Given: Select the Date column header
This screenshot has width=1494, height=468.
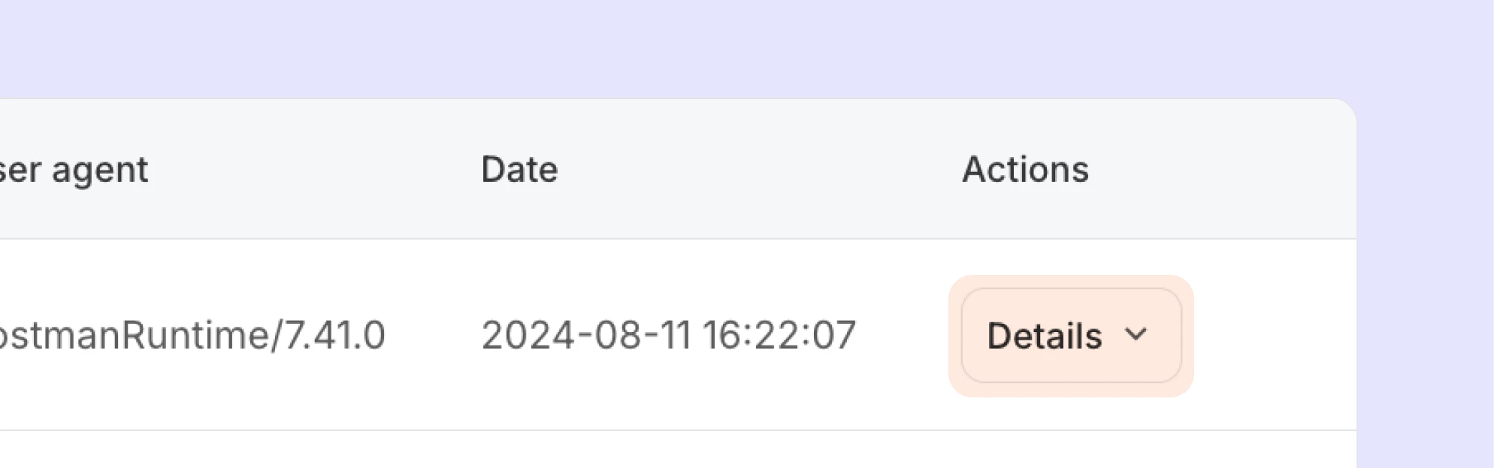Looking at the screenshot, I should tap(519, 170).
